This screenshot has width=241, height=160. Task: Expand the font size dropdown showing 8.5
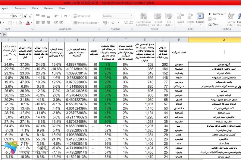20,16
